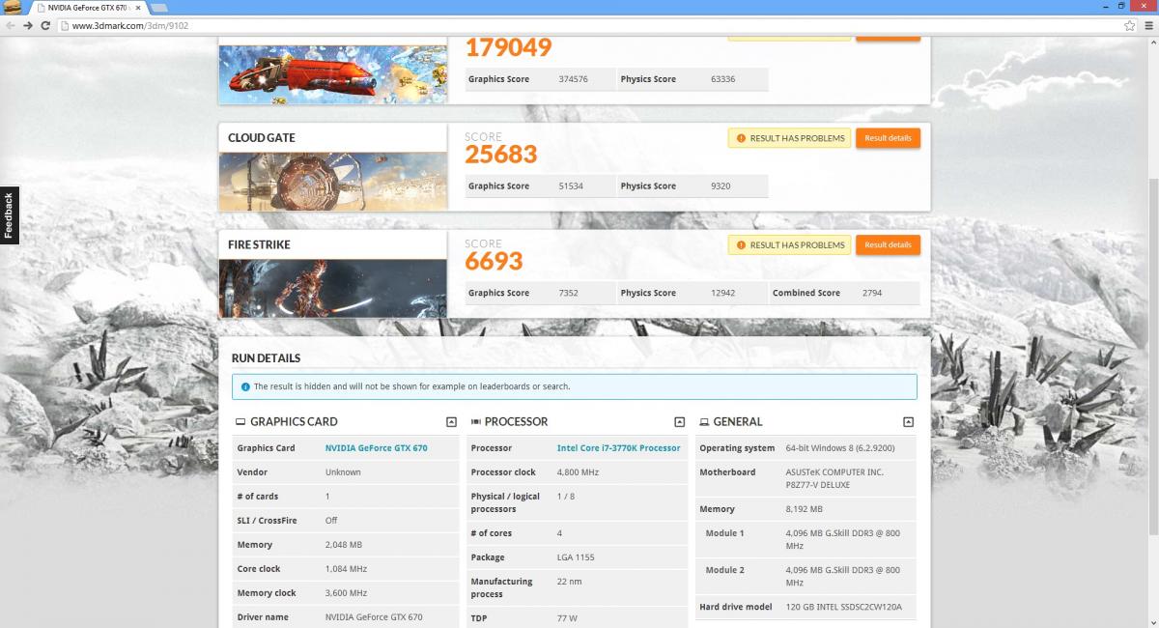Open Intel Core i7-3770K Processor link

(x=619, y=448)
